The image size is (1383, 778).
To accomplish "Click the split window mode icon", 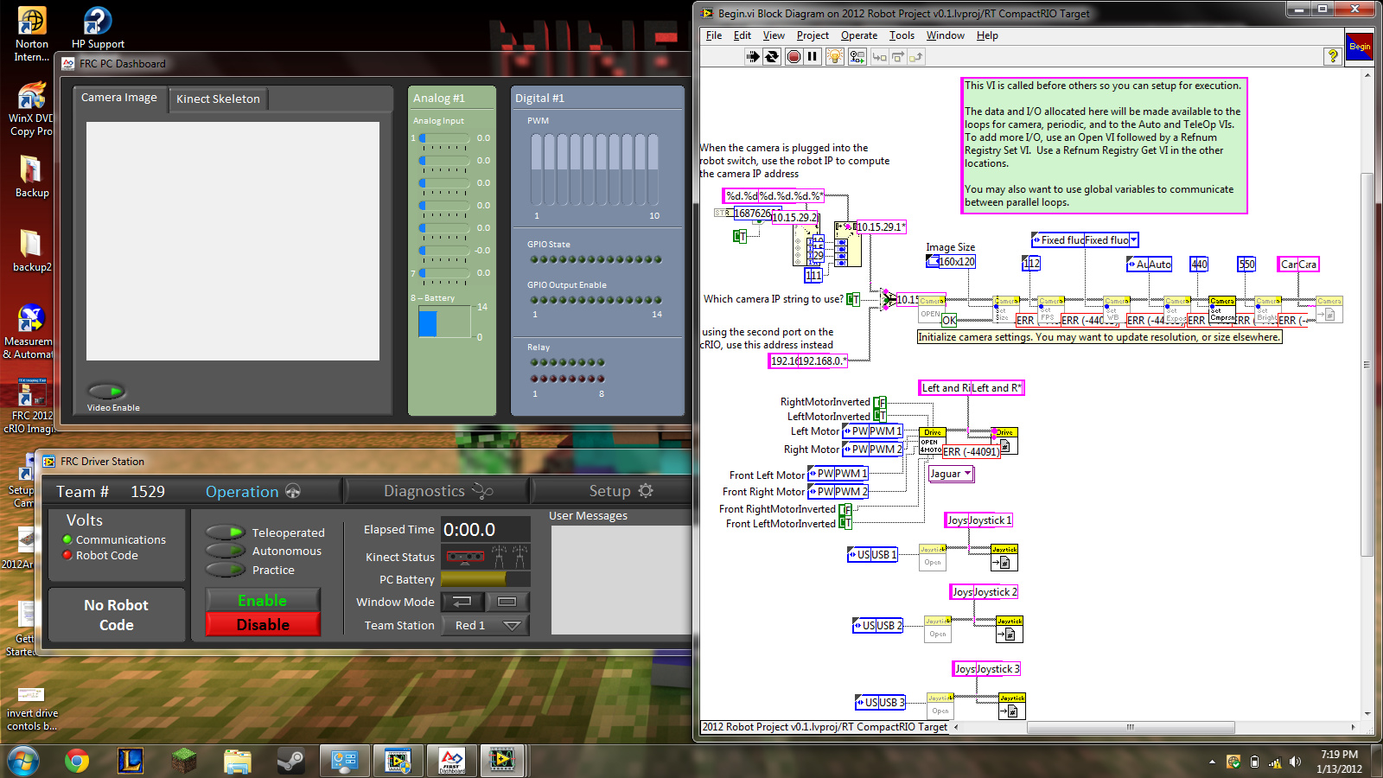I will coord(462,602).
